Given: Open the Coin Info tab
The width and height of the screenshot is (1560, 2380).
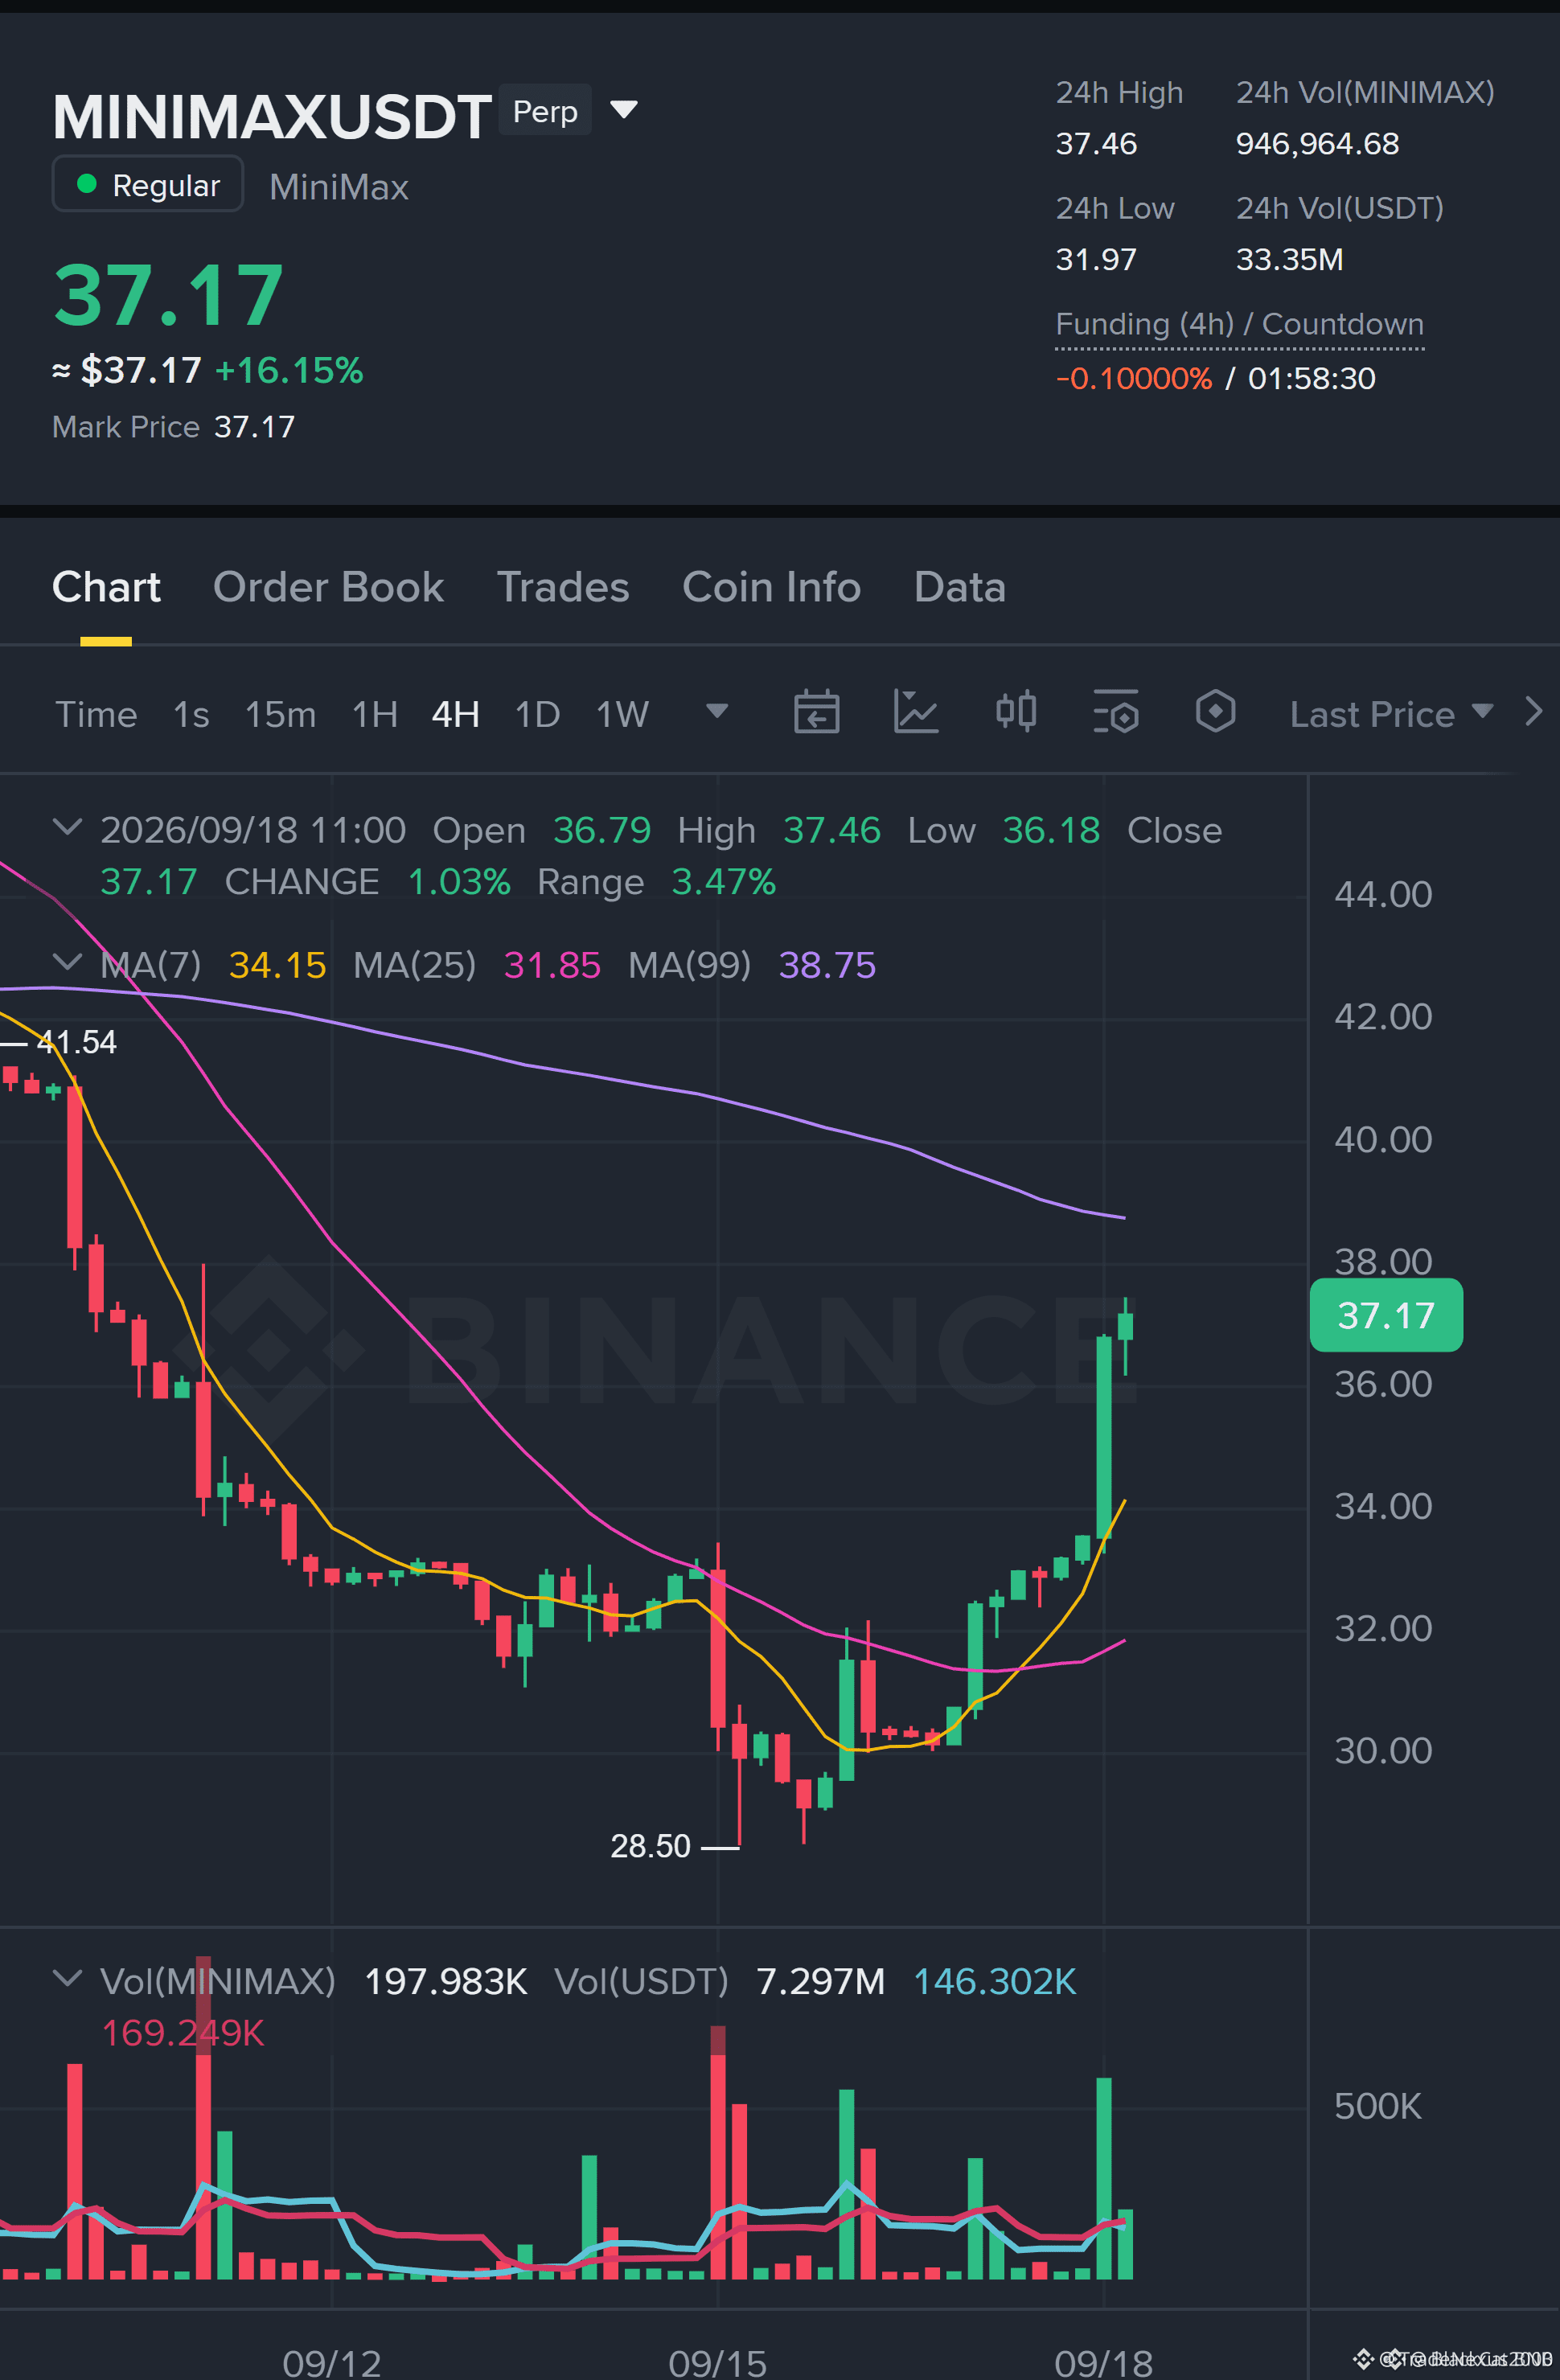Looking at the screenshot, I should (771, 587).
